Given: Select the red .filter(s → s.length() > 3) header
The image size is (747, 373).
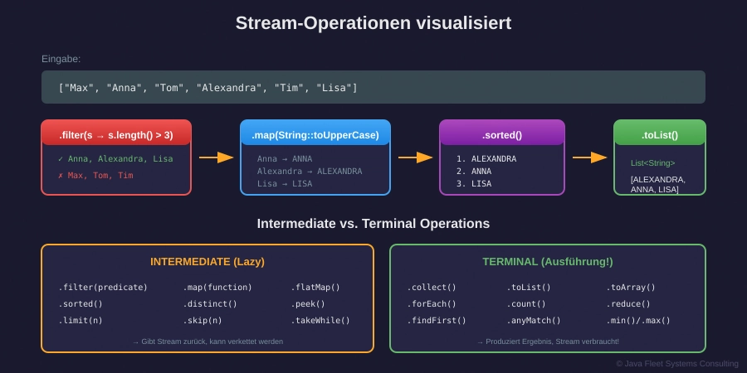Looking at the screenshot, I should click(x=116, y=134).
